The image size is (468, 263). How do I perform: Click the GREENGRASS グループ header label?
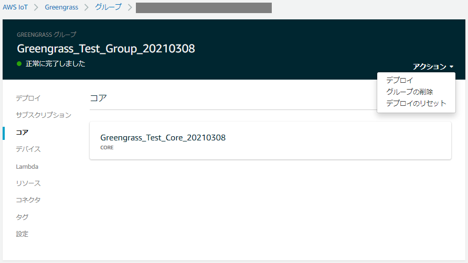(47, 35)
